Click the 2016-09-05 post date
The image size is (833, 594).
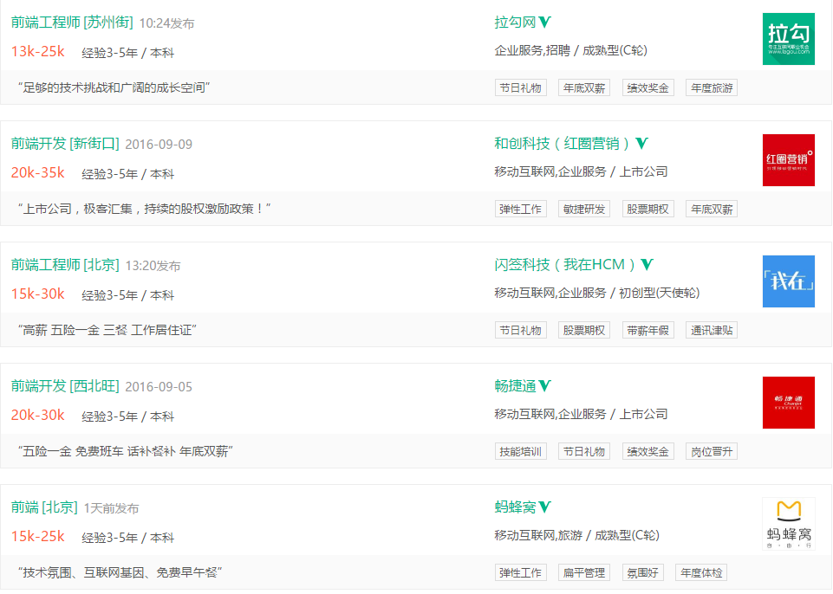159,387
